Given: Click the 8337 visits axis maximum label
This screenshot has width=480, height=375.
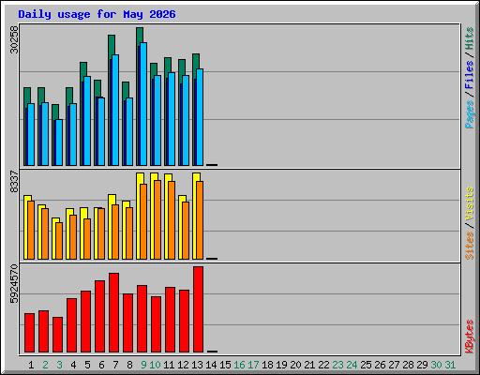Looking at the screenshot, I should (x=14, y=182).
